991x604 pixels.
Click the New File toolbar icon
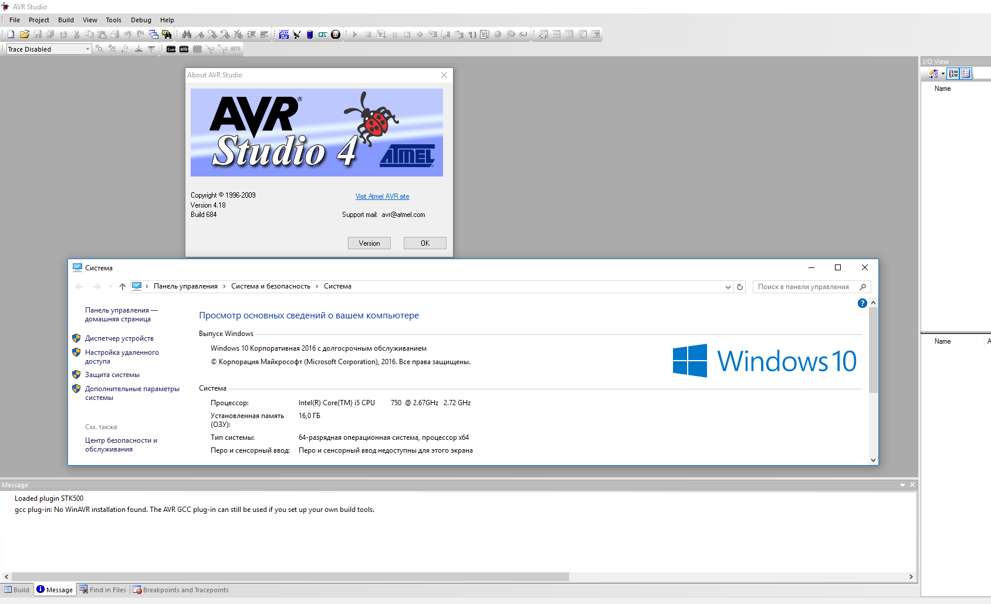click(x=11, y=34)
